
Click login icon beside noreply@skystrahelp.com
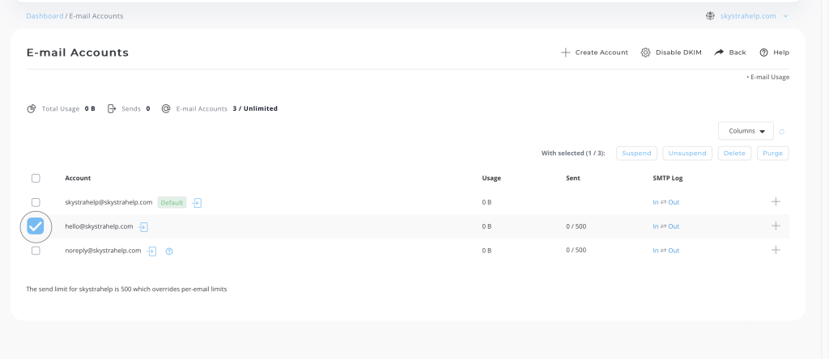(x=152, y=251)
